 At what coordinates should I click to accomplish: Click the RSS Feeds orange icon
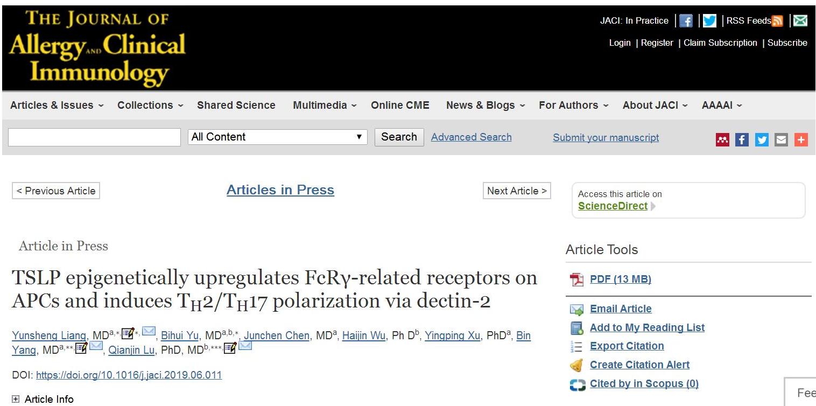click(x=777, y=21)
